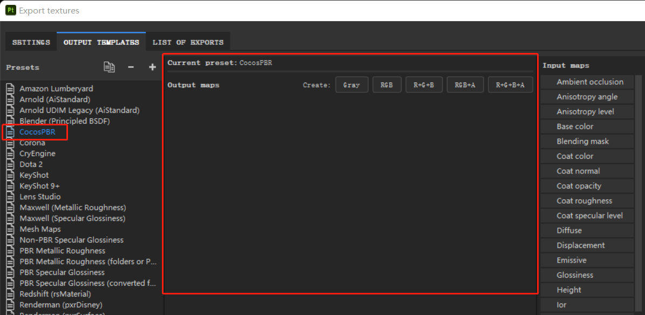Viewport: 645px width, 315px height.
Task: Open the OUTPUT TEMPLATES tab
Action: coord(101,42)
